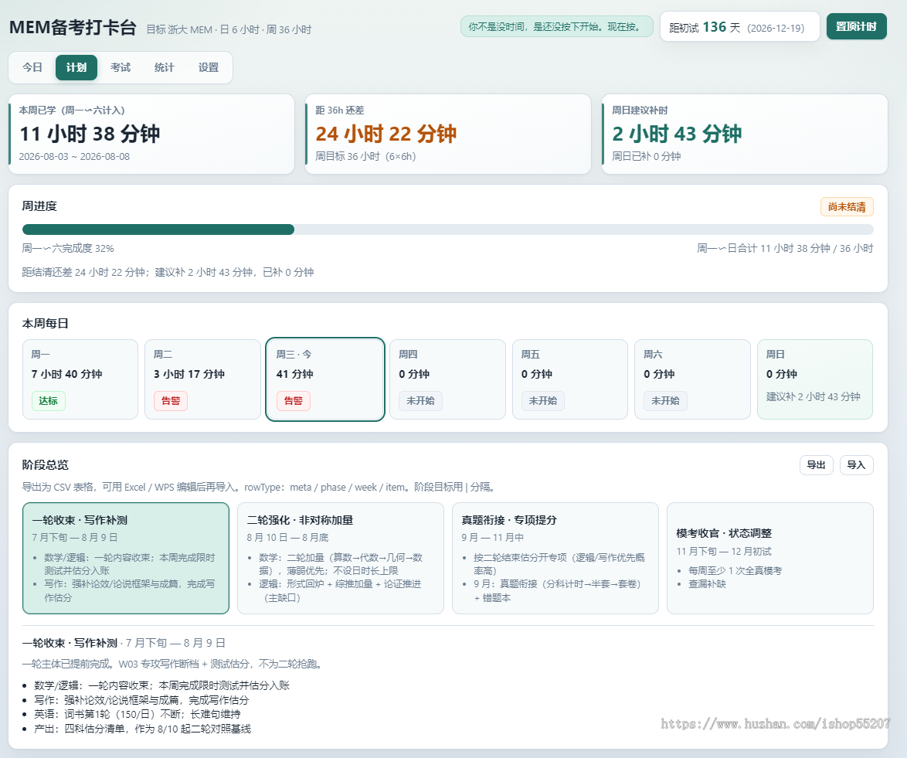Go to the 统计 tab
The image size is (907, 758).
tap(165, 68)
